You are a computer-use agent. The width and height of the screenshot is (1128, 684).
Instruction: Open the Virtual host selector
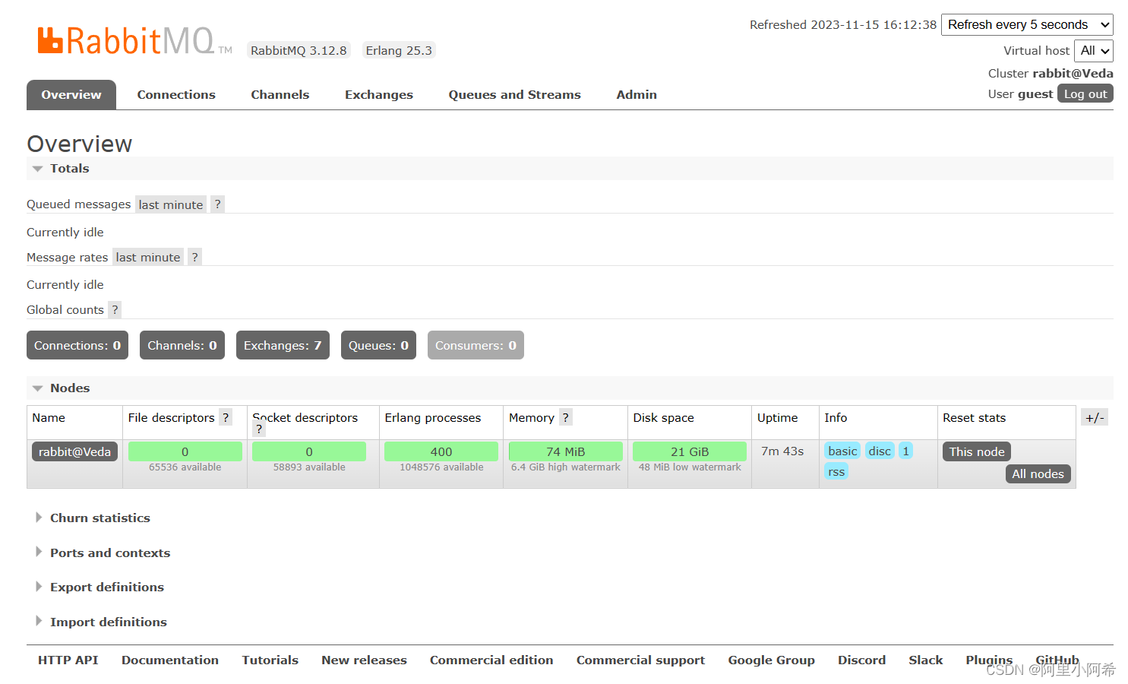(x=1093, y=50)
